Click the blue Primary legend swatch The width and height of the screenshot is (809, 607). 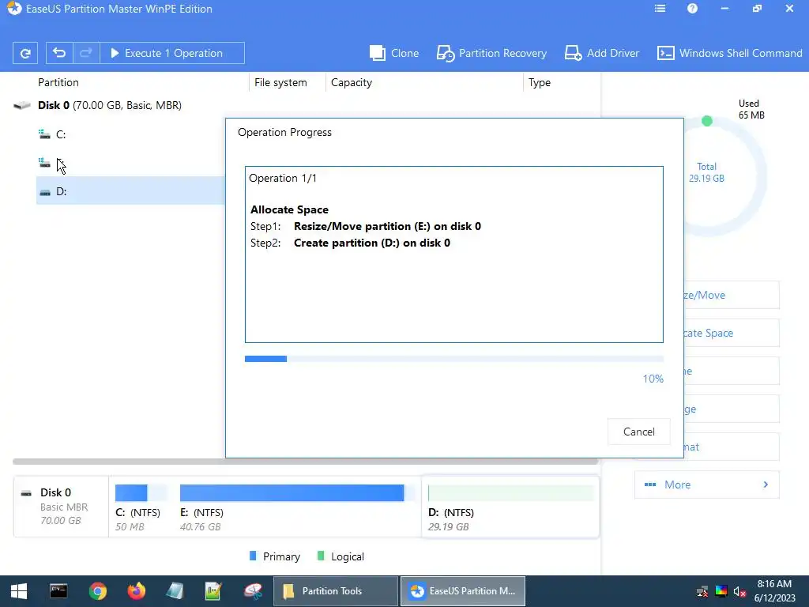[x=253, y=556]
